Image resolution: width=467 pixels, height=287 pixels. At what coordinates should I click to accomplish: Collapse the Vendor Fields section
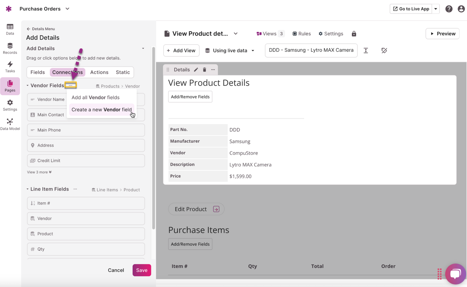pos(28,86)
